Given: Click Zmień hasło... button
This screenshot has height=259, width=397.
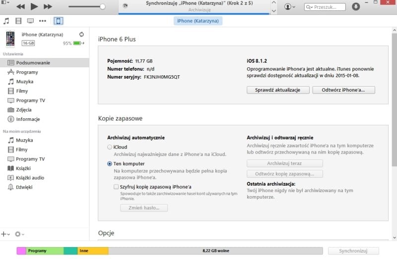Looking at the screenshot, I should pos(144,207).
